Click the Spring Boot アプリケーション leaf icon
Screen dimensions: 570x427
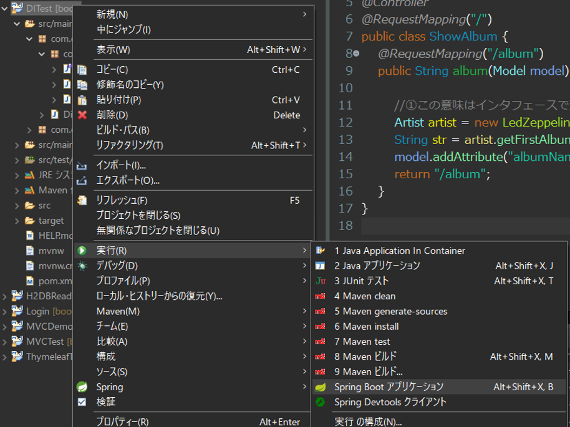coord(321,387)
